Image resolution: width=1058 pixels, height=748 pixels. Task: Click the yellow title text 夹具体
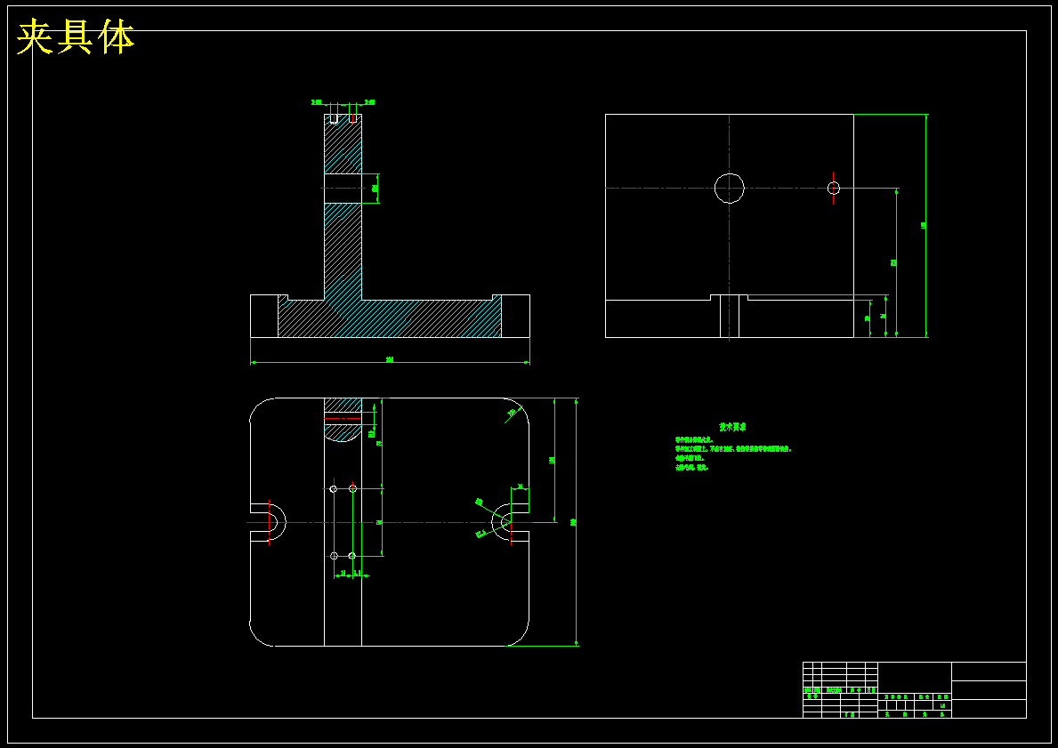(x=76, y=37)
